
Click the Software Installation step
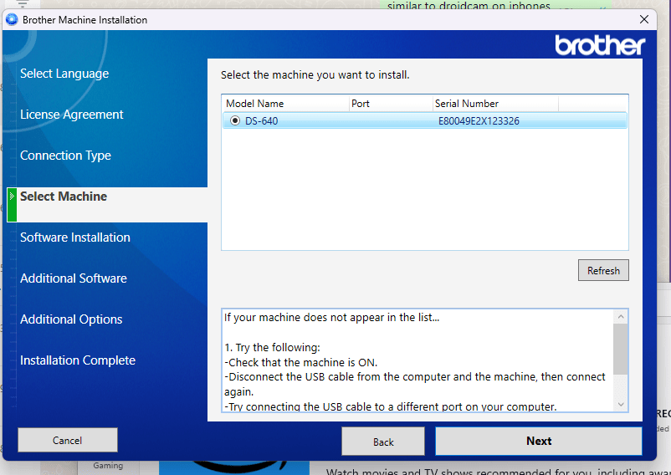point(75,238)
